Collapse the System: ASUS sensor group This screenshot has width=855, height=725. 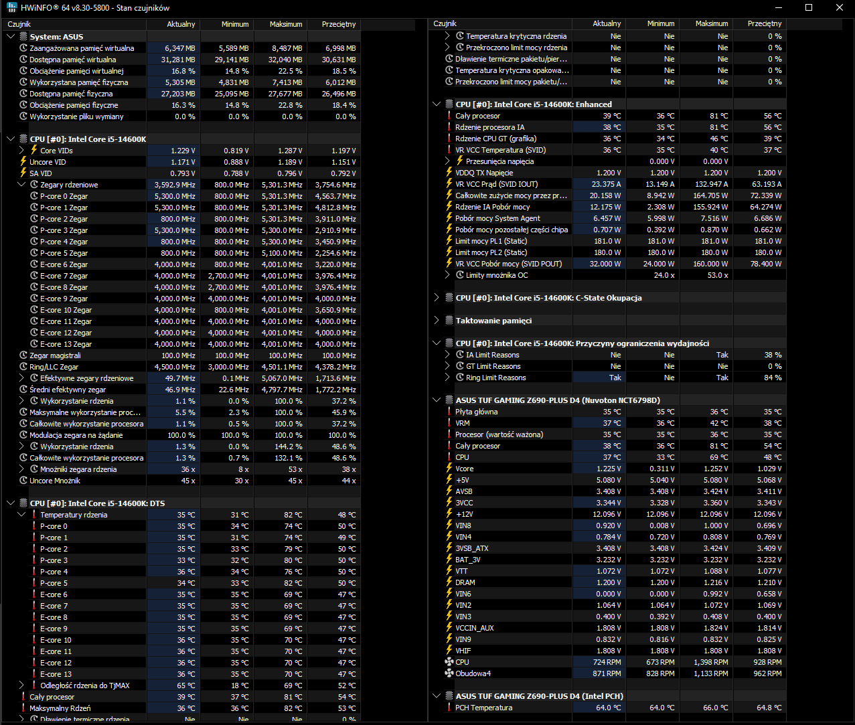click(11, 37)
